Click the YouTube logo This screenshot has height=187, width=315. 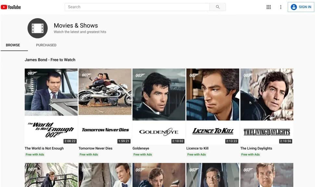click(x=11, y=7)
